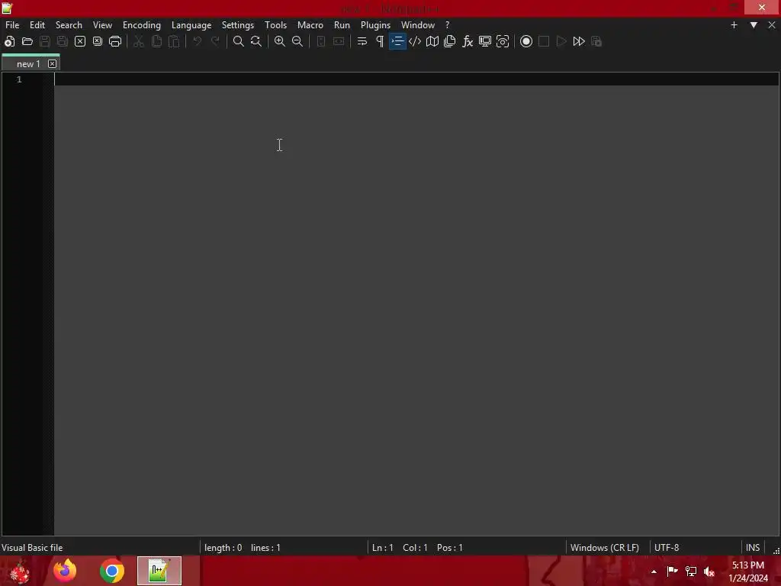This screenshot has height=586, width=781.
Task: Click the Save All icon
Action: (63, 41)
